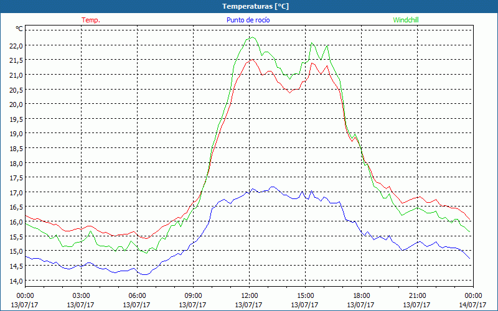Screen dimensions: 498x311
Task: Click the red Temp. curve peak near 12:00
Action: (x=251, y=60)
